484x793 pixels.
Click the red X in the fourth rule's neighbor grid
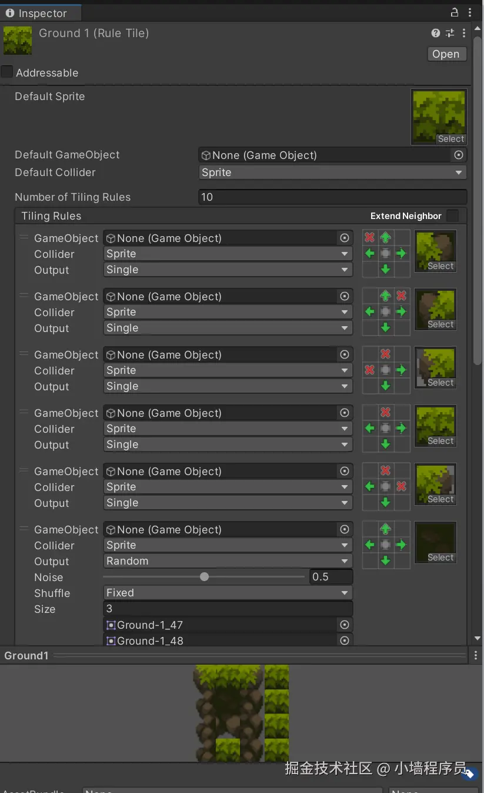coord(385,413)
